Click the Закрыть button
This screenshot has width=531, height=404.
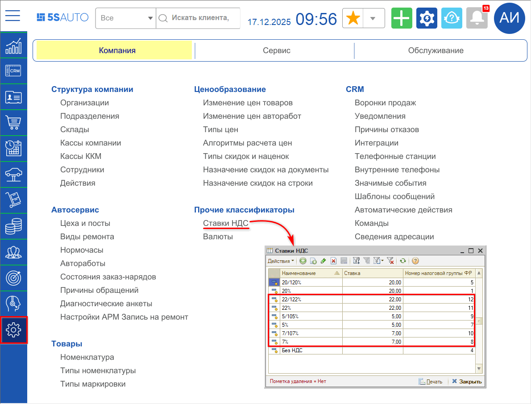point(467,382)
